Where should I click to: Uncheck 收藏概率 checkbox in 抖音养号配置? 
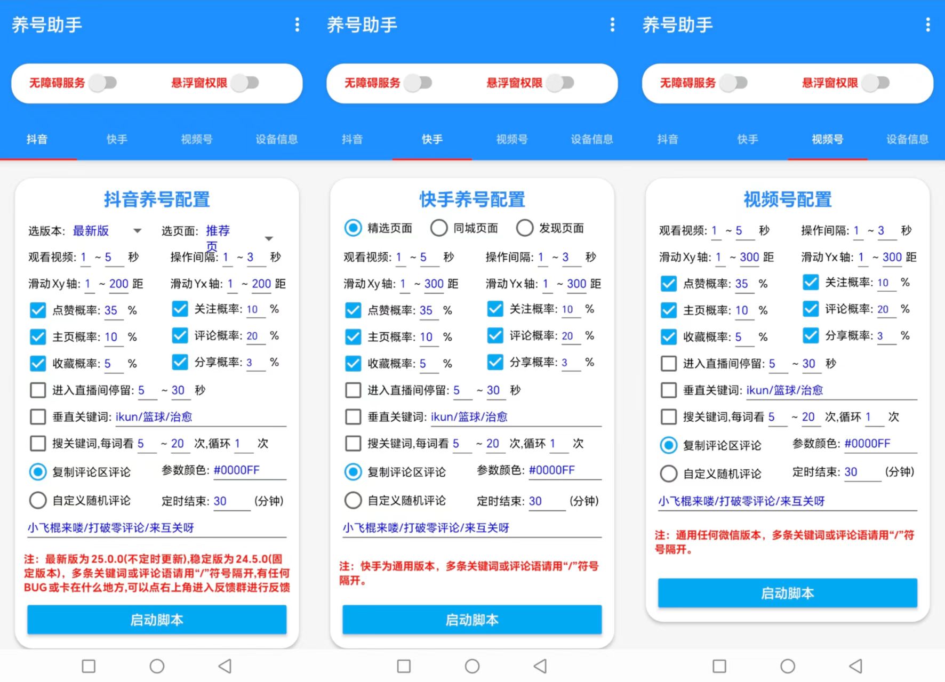click(38, 364)
